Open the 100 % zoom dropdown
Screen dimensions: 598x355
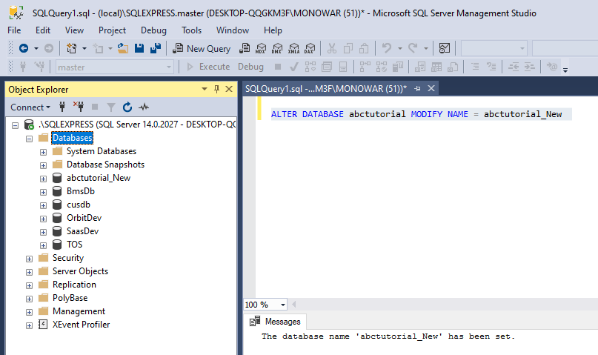point(282,305)
